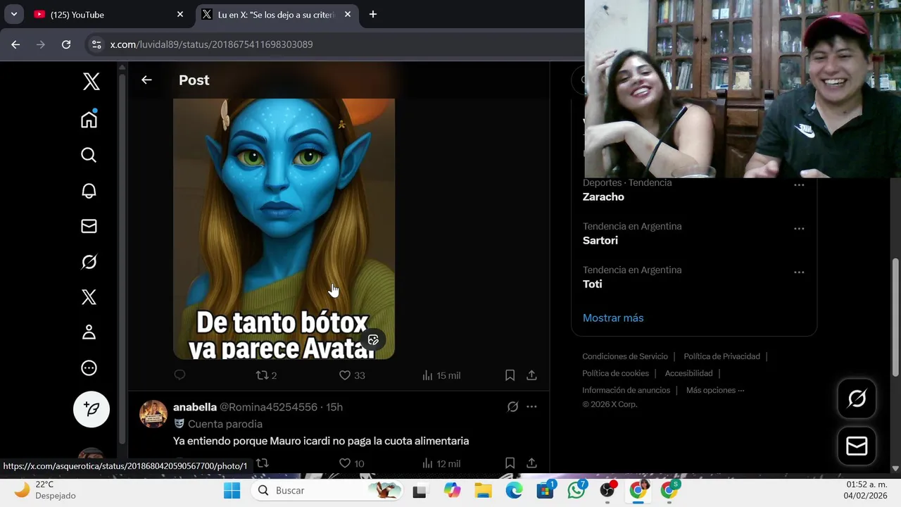Open Copilot from the taskbar
This screenshot has width=901, height=507.
tap(452, 490)
